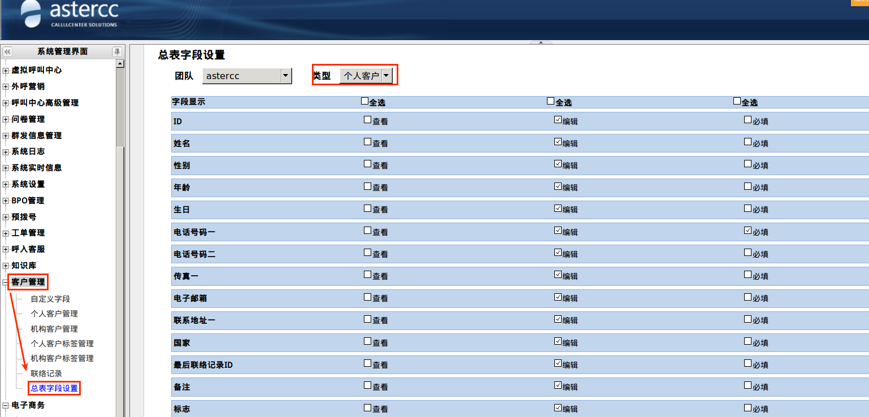869x417 pixels.
Task: Click the plus icon beside 知识库
Action: pyautogui.click(x=6, y=266)
